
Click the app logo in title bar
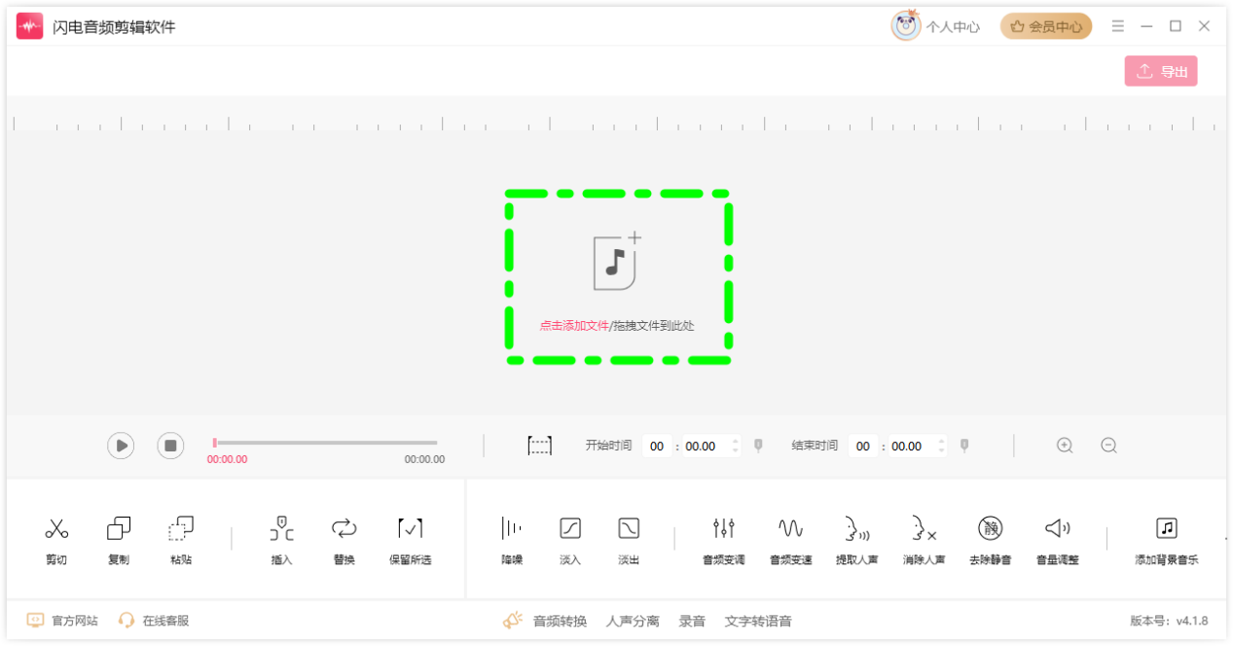(x=29, y=26)
